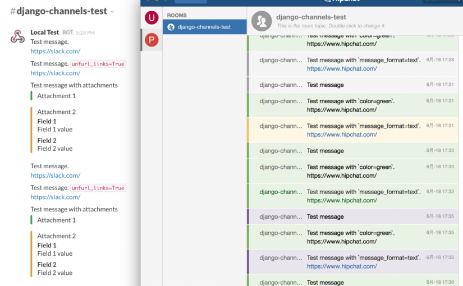Click the Local Test sender name
The height and width of the screenshot is (286, 463).
point(44,32)
